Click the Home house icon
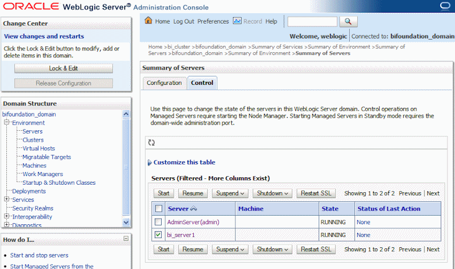Viewport: 455px width, 269px height. tap(148, 21)
